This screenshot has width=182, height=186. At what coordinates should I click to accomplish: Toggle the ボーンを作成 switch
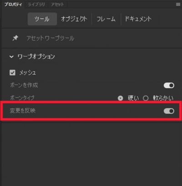click(x=169, y=85)
